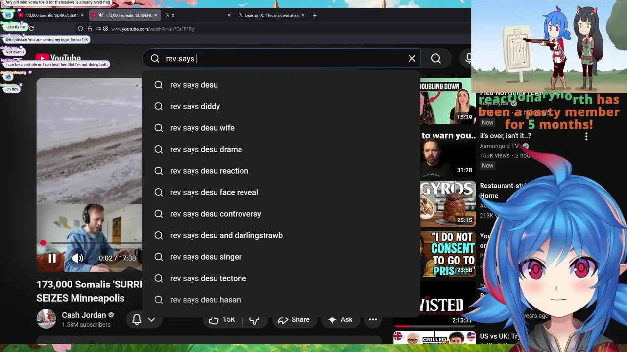Click the voice search microphone icon
Screen dimensions: 627x352
(468, 59)
